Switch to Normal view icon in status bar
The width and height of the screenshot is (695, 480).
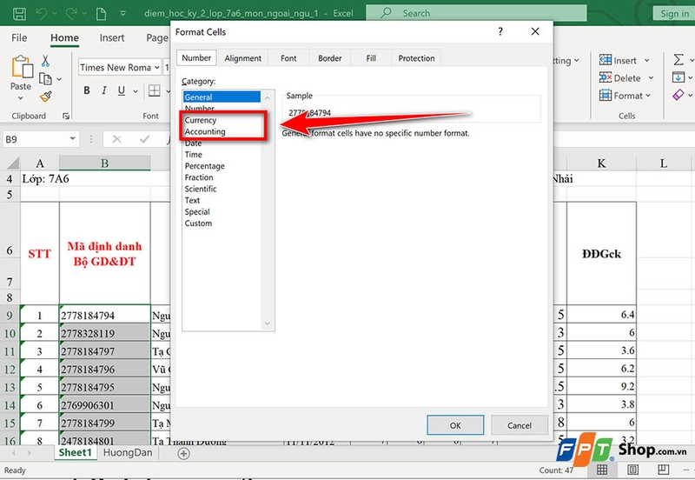(602, 470)
